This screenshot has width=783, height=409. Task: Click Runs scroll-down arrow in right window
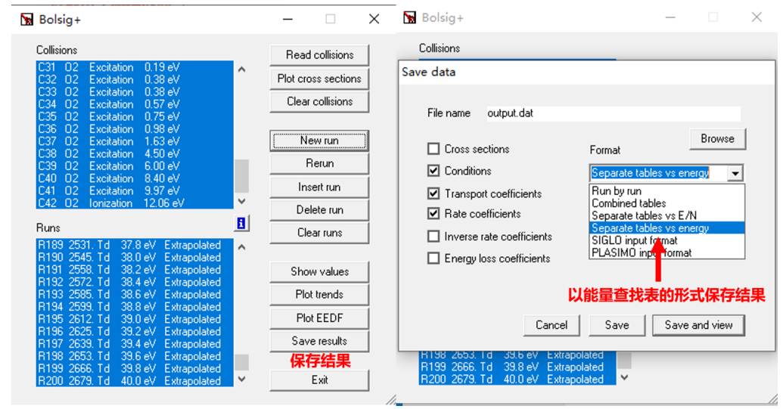pyautogui.click(x=624, y=377)
